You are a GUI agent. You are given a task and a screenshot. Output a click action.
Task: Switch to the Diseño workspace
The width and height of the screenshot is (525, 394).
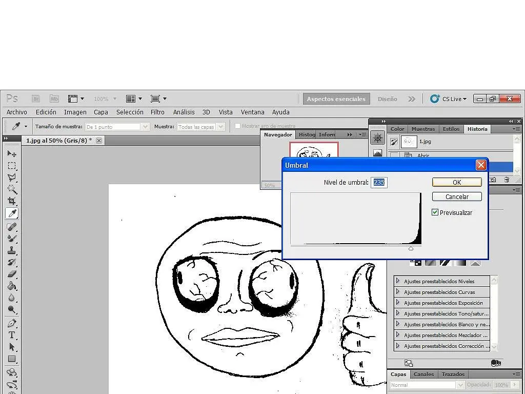tap(388, 99)
